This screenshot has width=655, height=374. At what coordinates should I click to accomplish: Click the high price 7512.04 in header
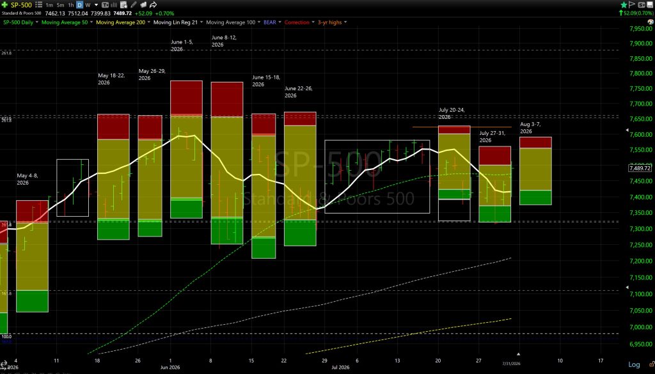click(x=77, y=13)
